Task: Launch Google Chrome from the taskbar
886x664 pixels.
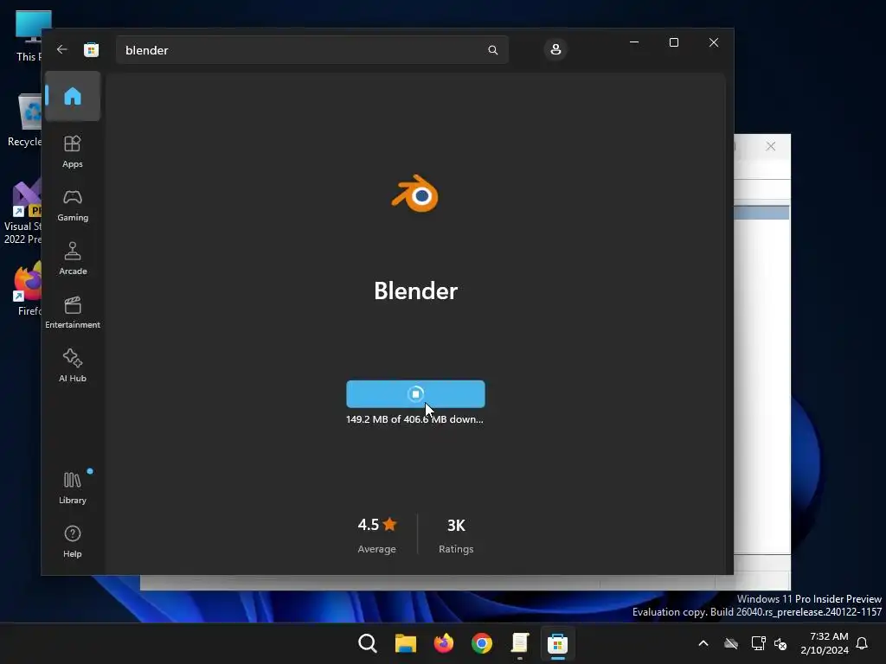Action: (481, 643)
